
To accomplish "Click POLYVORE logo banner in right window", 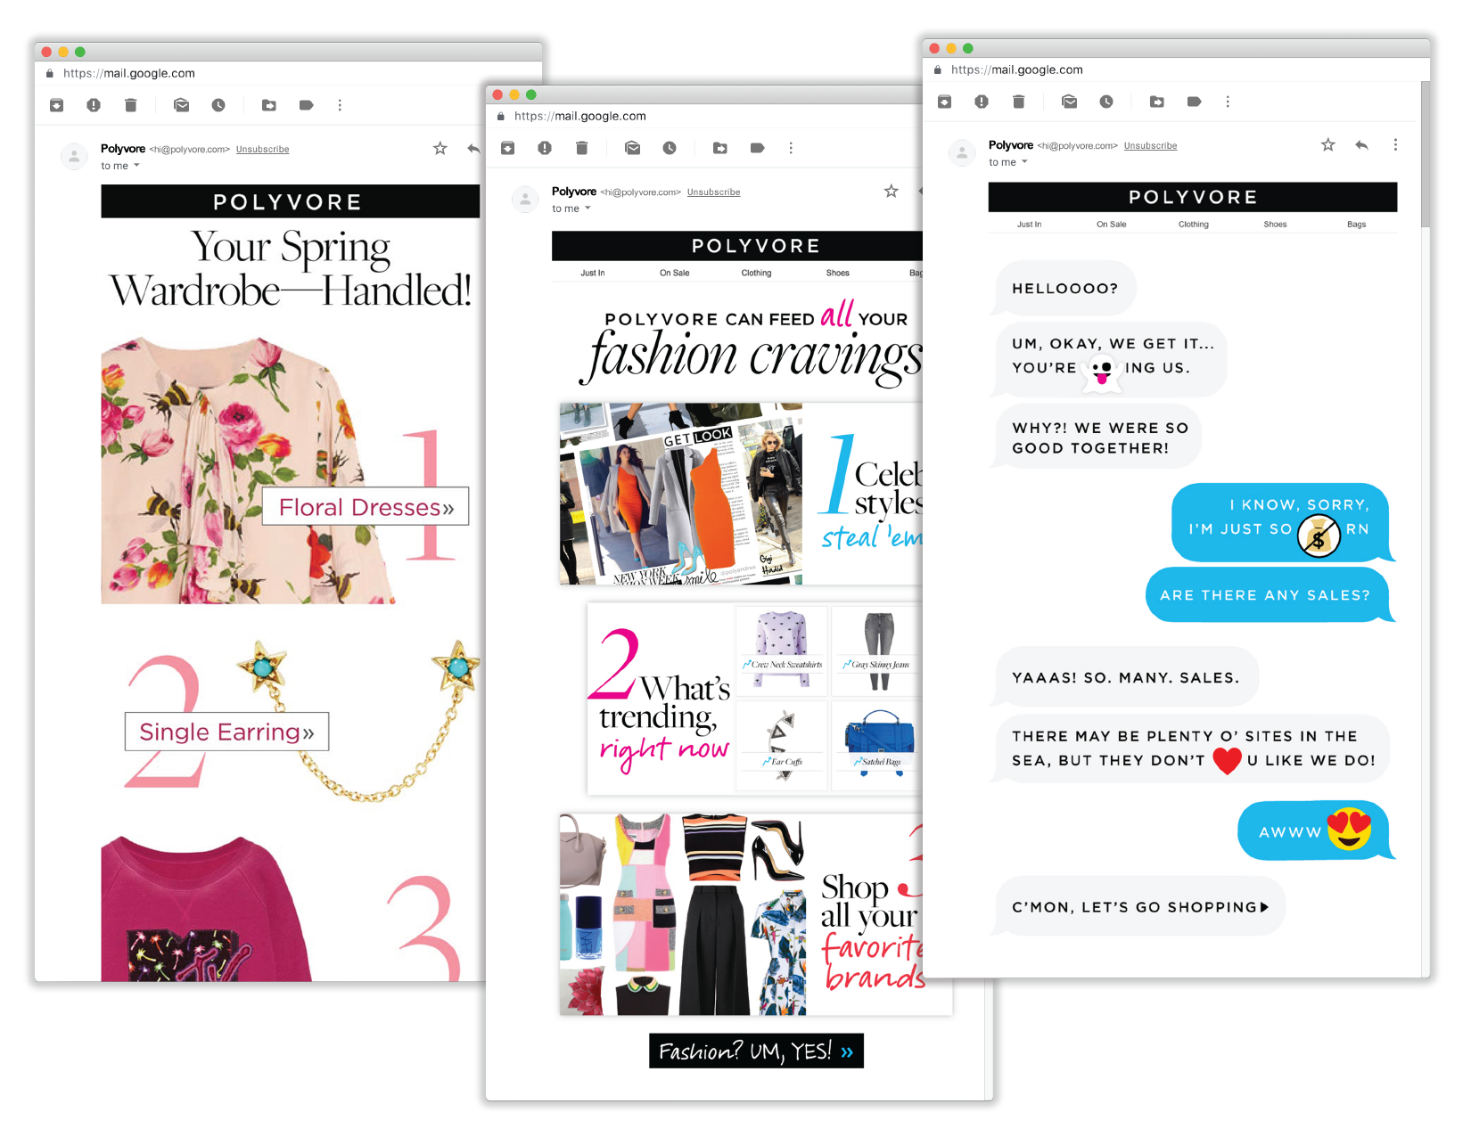I will pos(1192,197).
